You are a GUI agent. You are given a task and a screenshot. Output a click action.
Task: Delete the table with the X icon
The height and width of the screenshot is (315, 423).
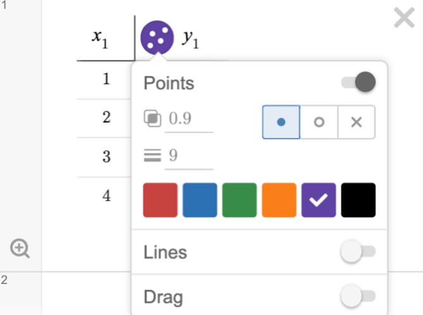click(x=404, y=18)
